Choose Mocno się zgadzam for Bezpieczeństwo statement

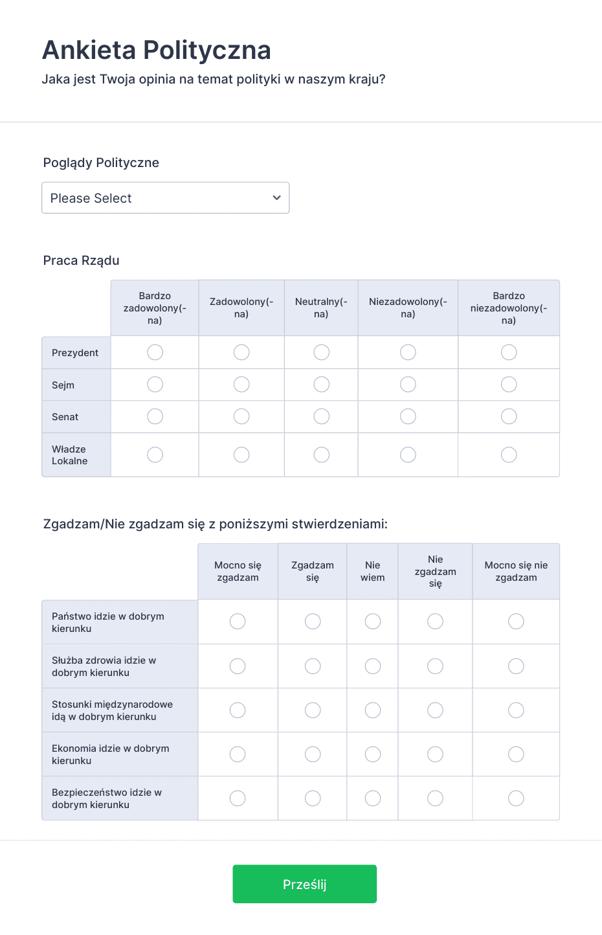coord(238,798)
